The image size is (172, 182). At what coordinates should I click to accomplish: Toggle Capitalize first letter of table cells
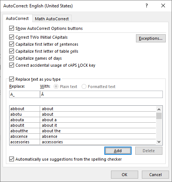(12, 51)
